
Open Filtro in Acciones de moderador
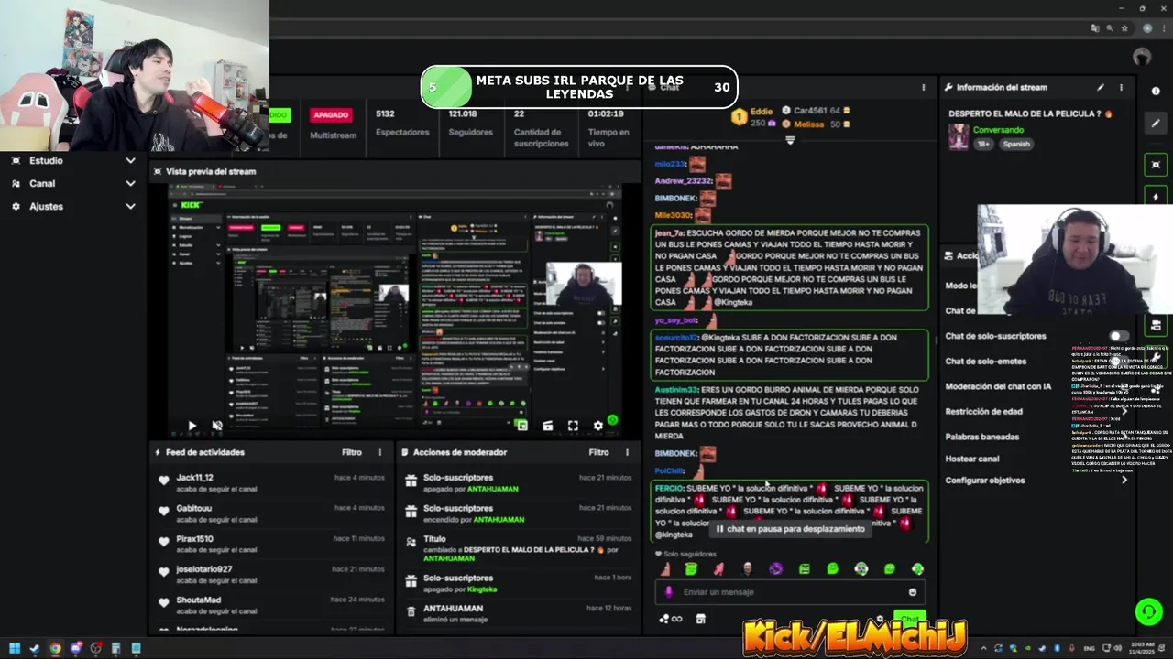(598, 452)
